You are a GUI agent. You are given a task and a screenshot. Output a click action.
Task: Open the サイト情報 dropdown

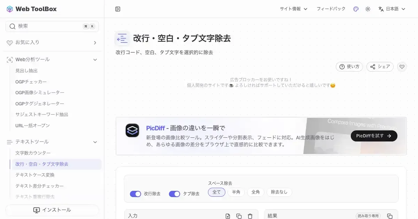point(293,9)
